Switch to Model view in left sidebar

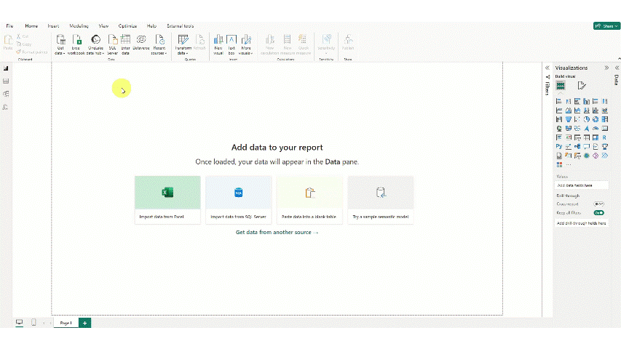[x=6, y=94]
